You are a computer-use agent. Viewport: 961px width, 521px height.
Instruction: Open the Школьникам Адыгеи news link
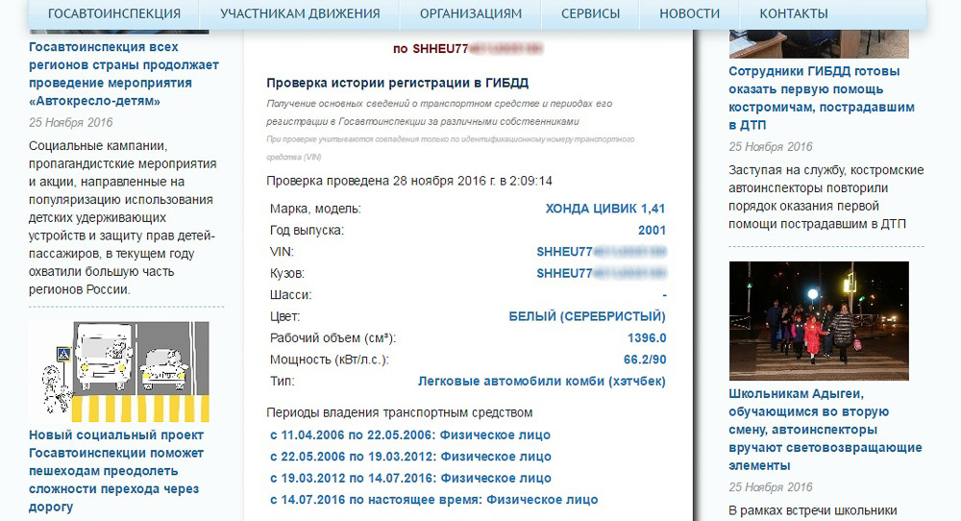click(825, 430)
